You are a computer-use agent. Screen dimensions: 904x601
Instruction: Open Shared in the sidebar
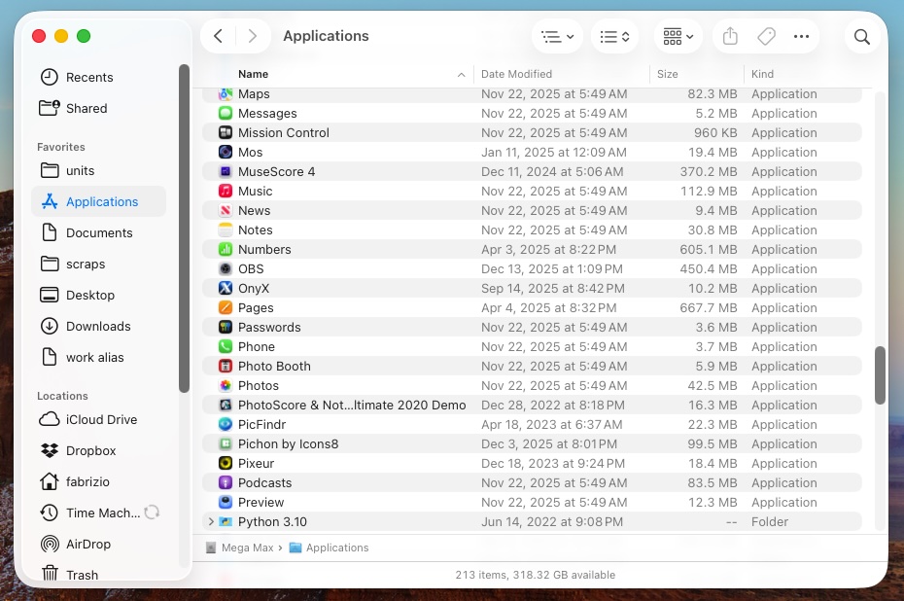tap(98, 109)
